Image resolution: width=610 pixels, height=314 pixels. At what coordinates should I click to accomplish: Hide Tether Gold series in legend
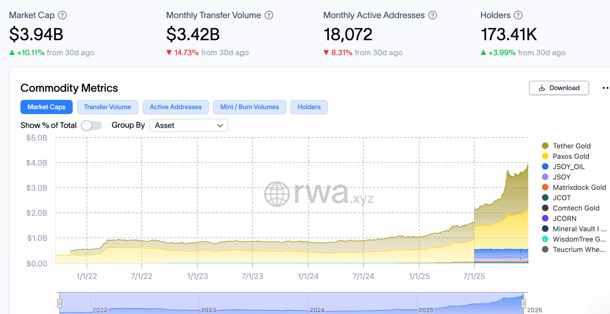pyautogui.click(x=571, y=146)
